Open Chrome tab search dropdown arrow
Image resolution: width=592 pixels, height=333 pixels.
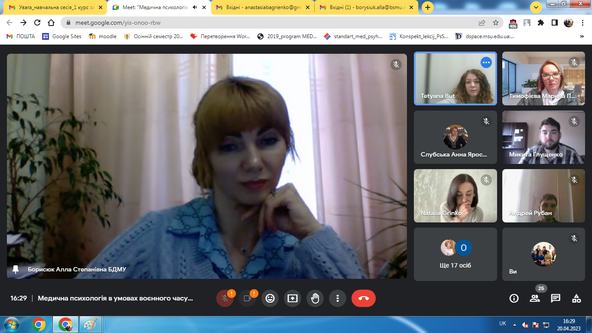(536, 7)
